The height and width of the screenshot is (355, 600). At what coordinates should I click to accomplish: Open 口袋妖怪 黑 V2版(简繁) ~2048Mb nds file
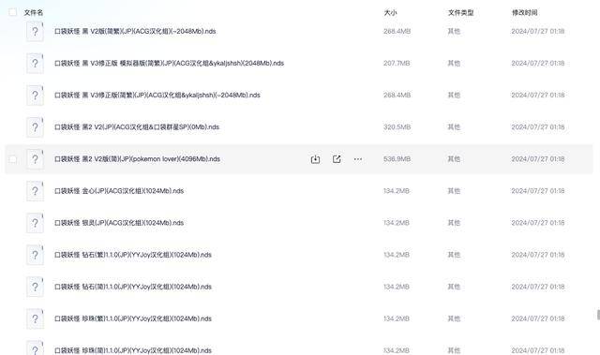point(135,31)
